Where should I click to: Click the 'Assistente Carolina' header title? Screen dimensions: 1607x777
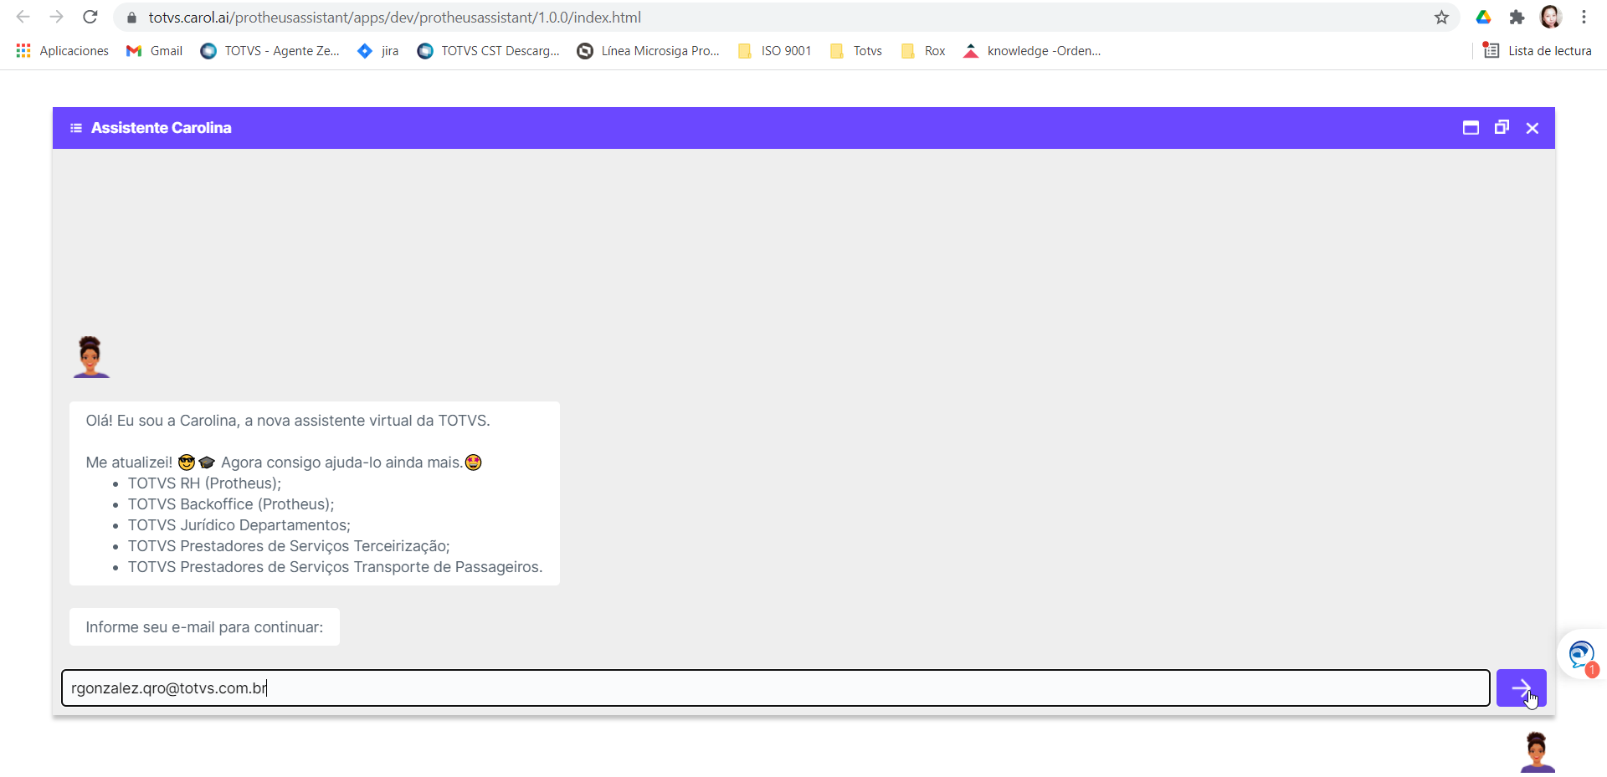[162, 128]
